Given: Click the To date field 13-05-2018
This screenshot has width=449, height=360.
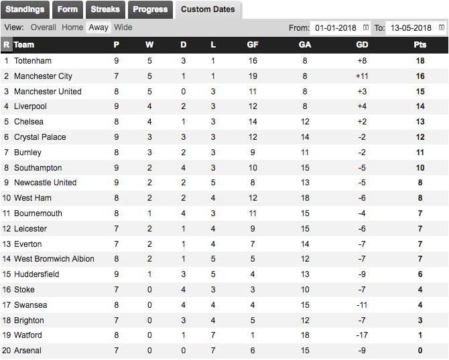Looking at the screenshot, I should point(415,28).
